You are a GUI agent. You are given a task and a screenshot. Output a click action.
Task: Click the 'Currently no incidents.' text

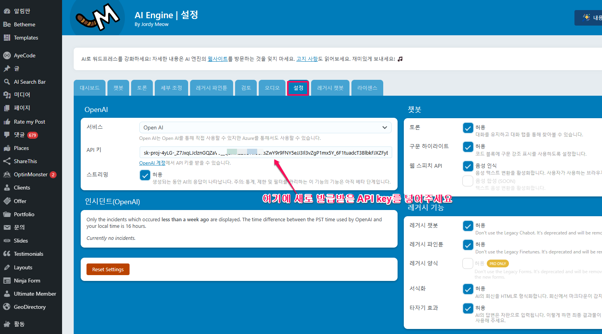click(111, 238)
